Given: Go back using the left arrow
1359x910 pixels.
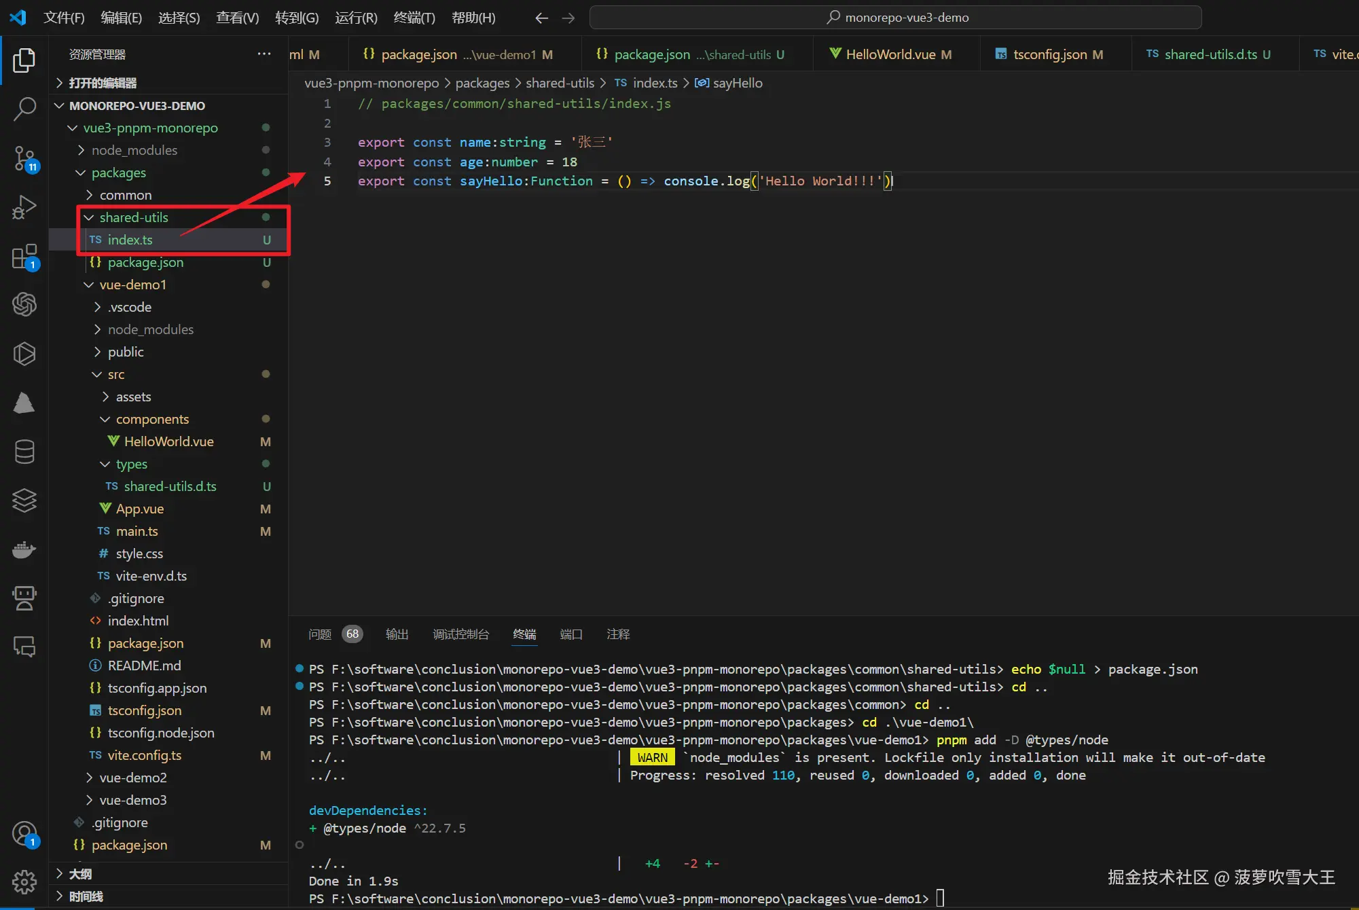Looking at the screenshot, I should pyautogui.click(x=541, y=18).
